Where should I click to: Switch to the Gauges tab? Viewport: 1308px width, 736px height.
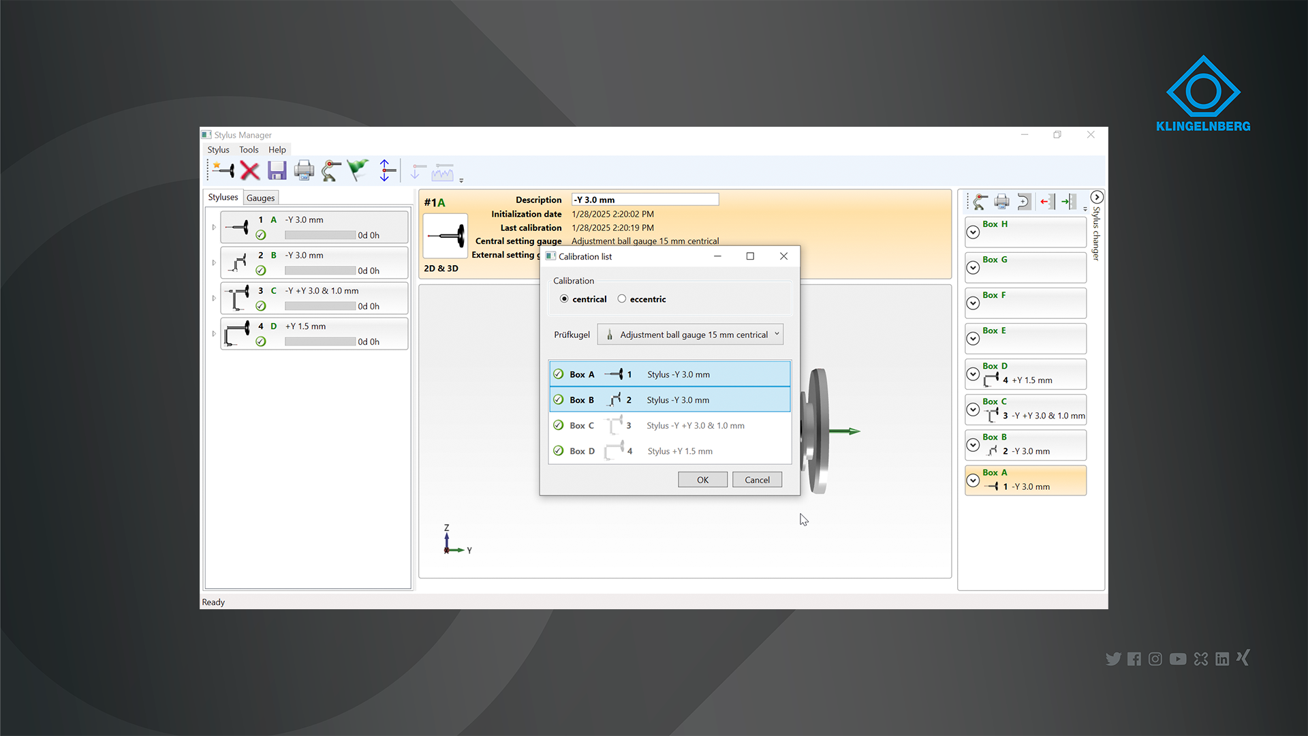260,198
